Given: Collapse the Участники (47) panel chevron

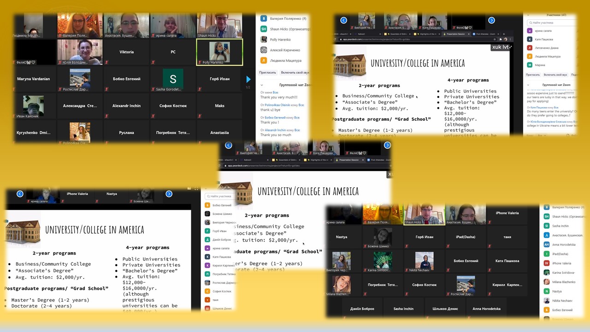Looking at the screenshot, I should click(529, 15).
